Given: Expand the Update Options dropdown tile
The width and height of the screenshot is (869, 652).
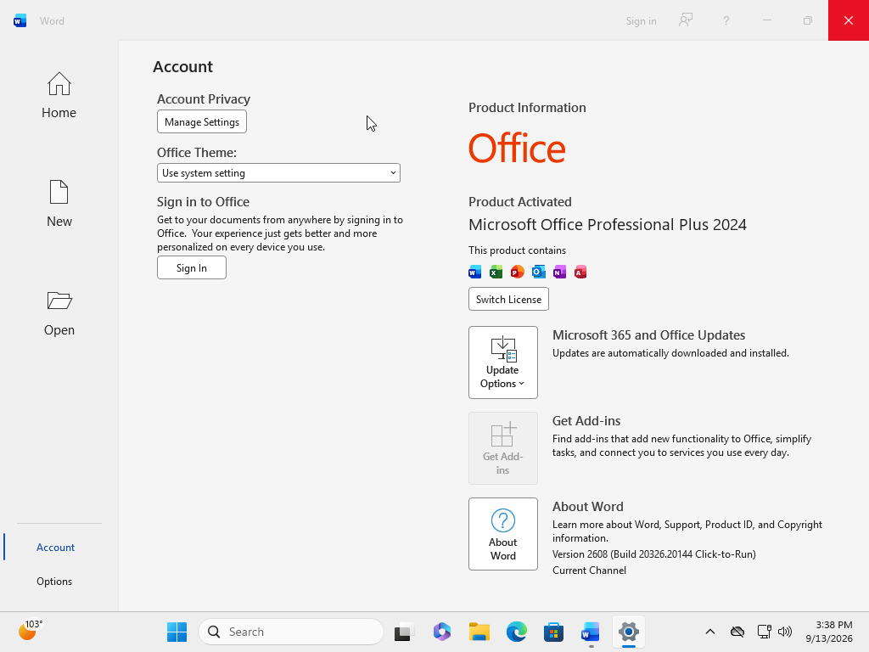Looking at the screenshot, I should (x=503, y=363).
